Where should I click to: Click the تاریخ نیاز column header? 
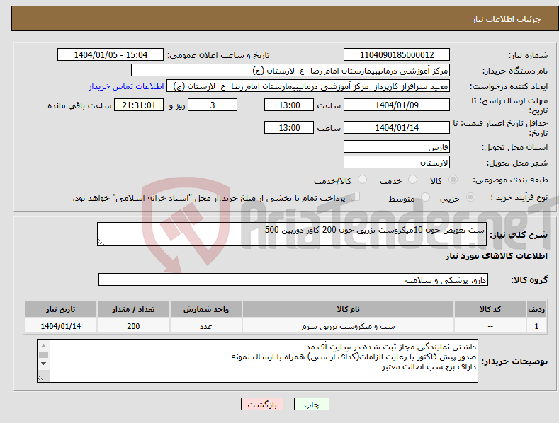(x=61, y=309)
